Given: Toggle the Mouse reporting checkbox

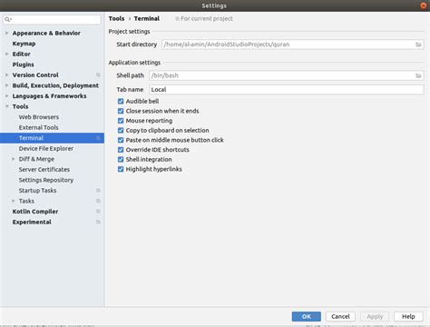Looking at the screenshot, I should 121,121.
